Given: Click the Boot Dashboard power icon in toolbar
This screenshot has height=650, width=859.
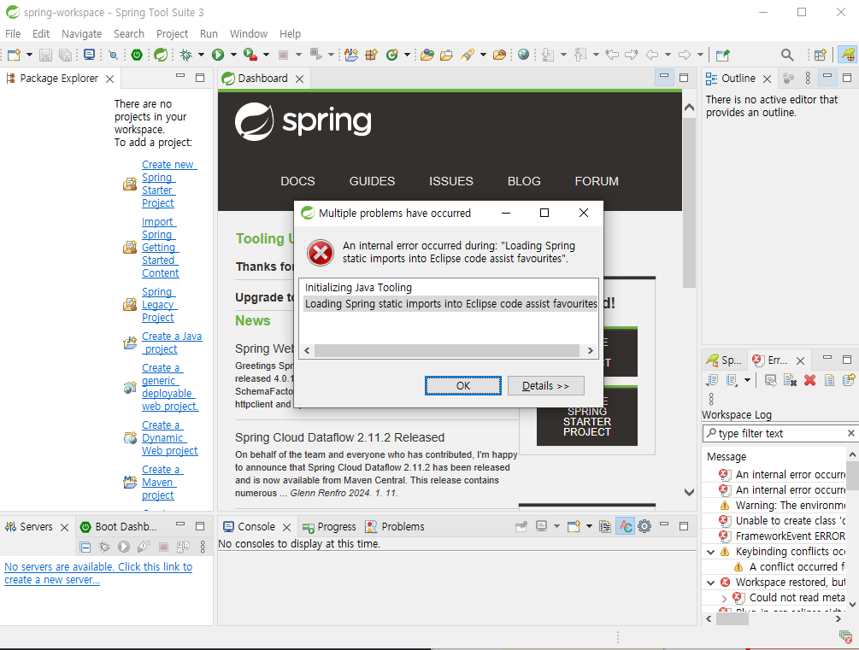Looking at the screenshot, I should coord(137,55).
